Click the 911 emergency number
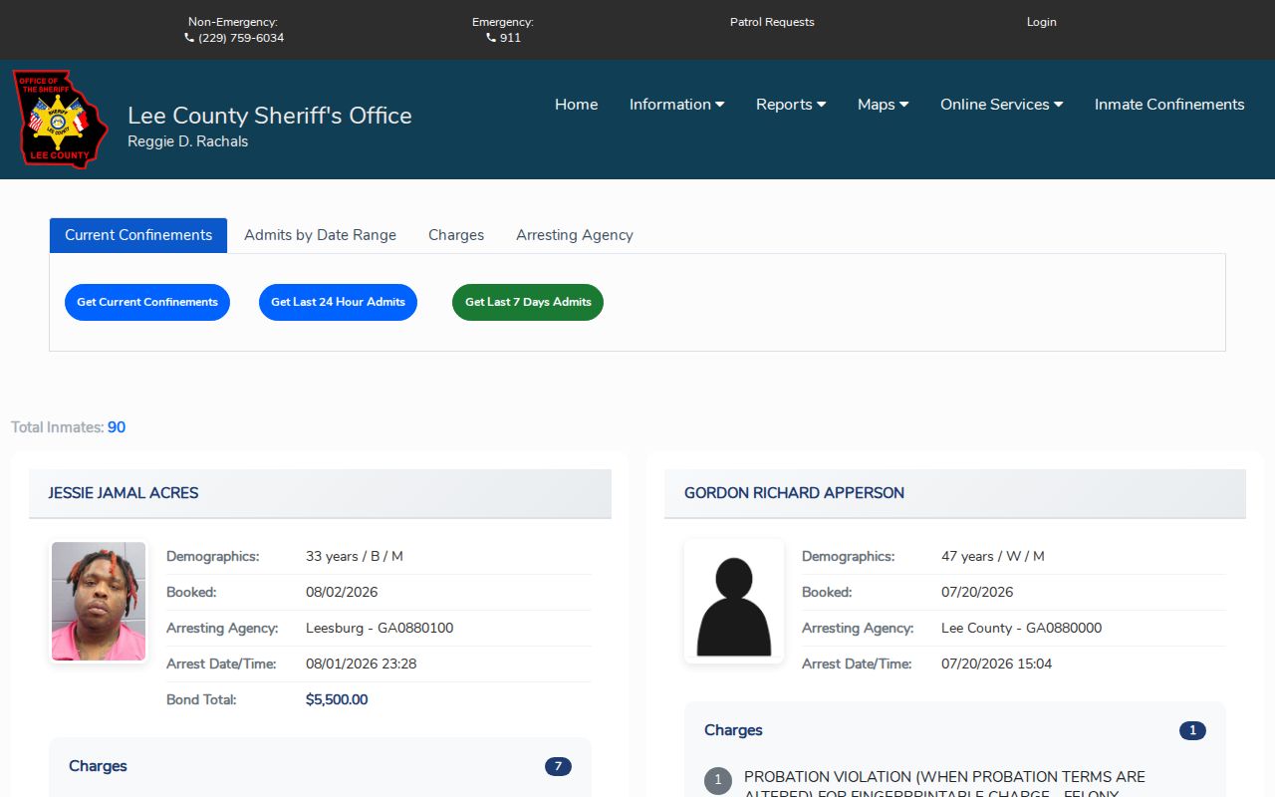This screenshot has width=1275, height=797. 510,38
